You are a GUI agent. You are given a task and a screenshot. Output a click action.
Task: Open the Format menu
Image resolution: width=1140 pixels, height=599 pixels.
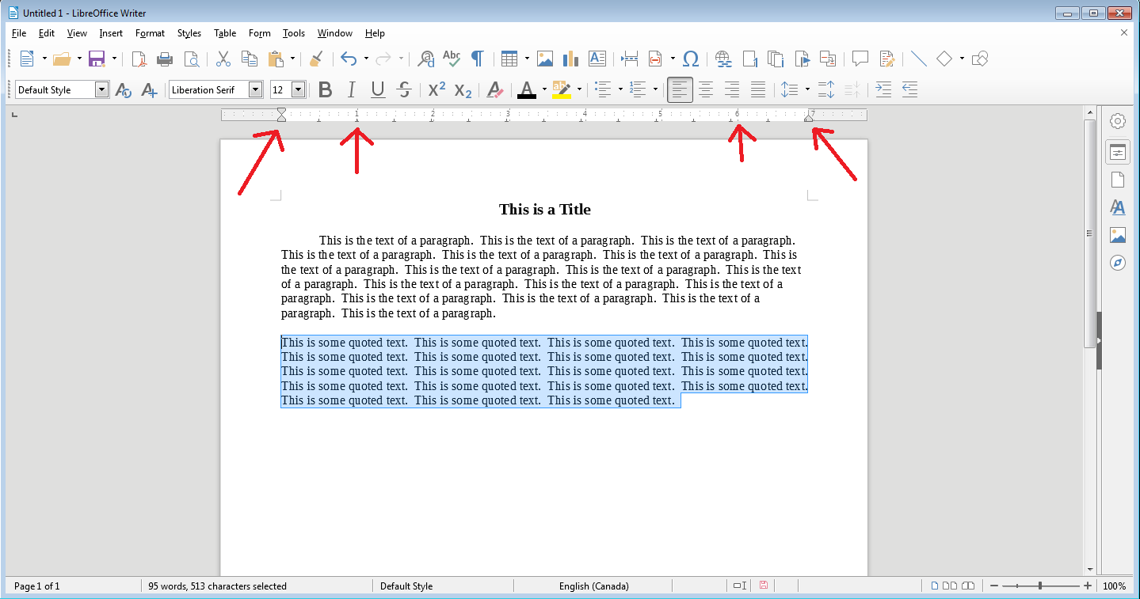click(x=150, y=32)
